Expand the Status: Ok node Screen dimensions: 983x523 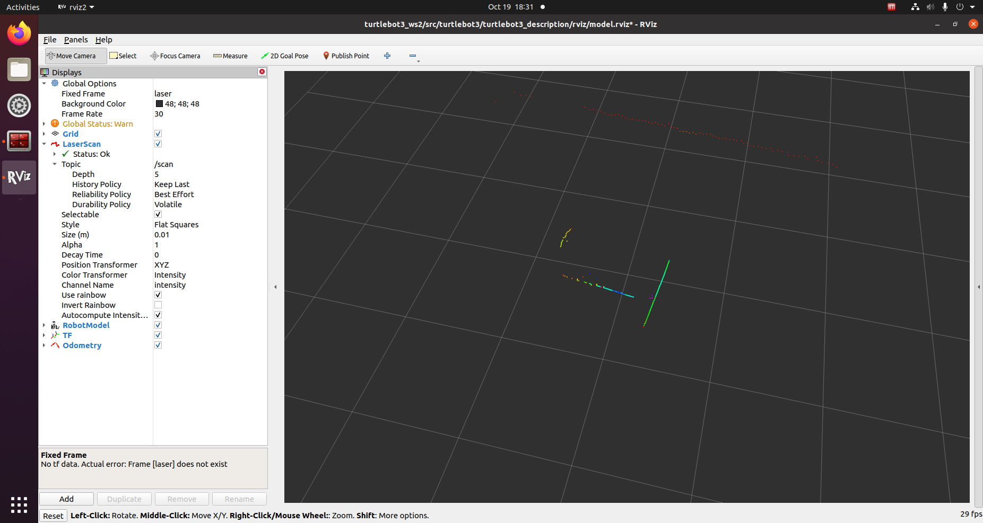[55, 154]
